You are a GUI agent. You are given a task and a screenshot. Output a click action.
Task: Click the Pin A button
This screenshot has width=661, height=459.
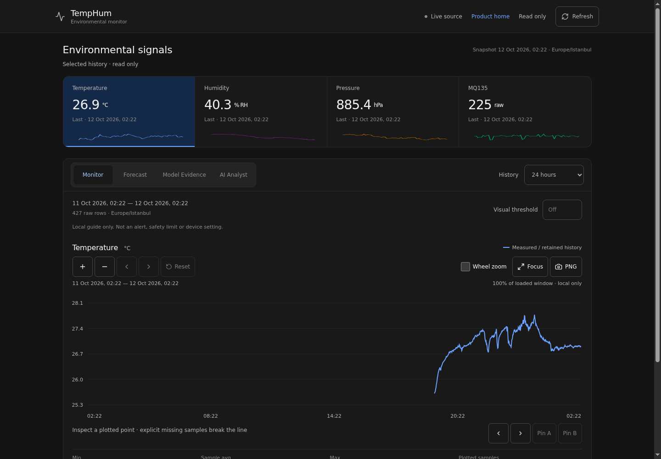click(x=544, y=433)
